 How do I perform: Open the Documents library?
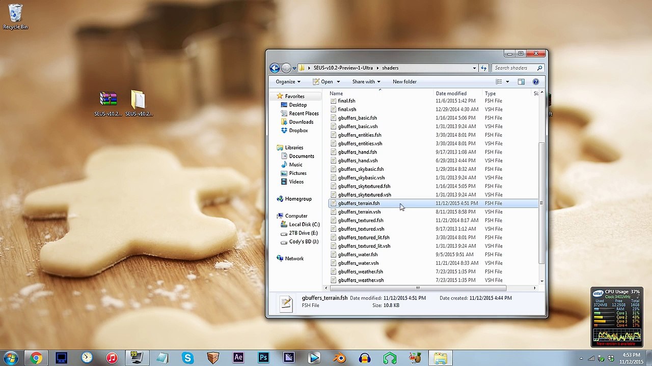(x=302, y=157)
